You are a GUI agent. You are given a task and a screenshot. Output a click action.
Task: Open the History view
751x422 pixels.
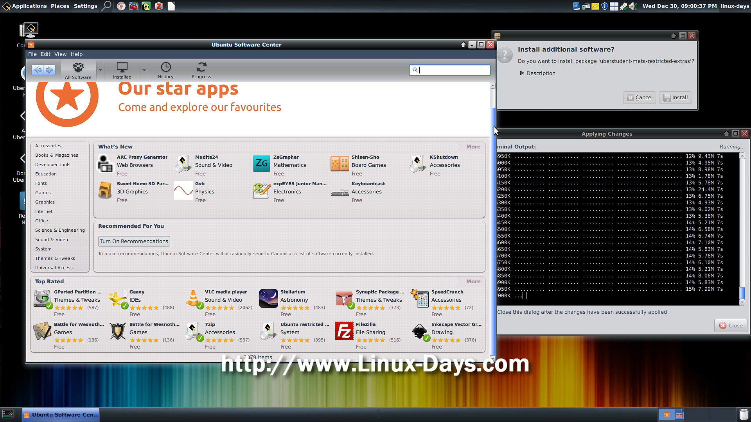[x=166, y=71]
